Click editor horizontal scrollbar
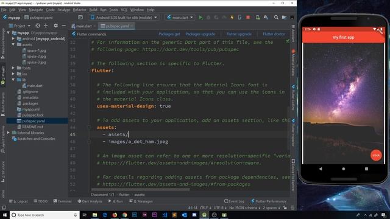 tap(141, 189)
